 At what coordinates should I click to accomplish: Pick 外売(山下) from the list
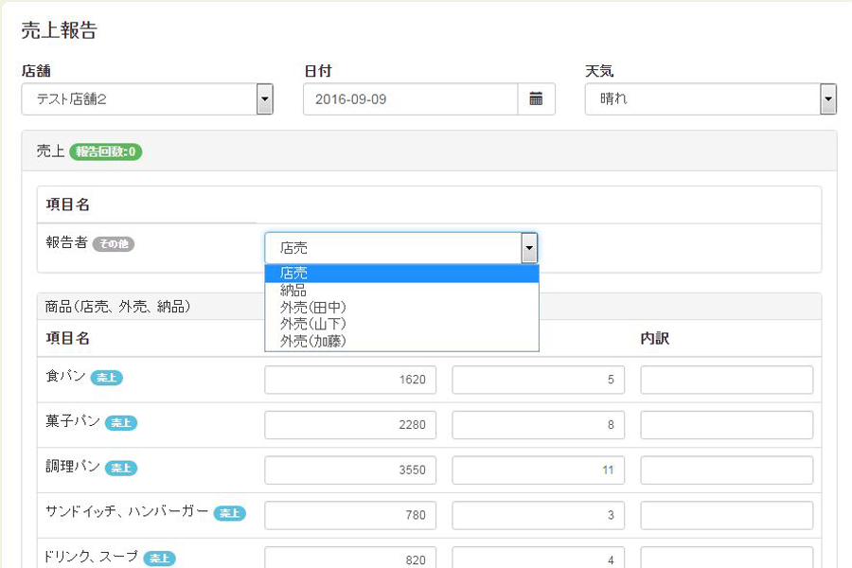pos(401,325)
